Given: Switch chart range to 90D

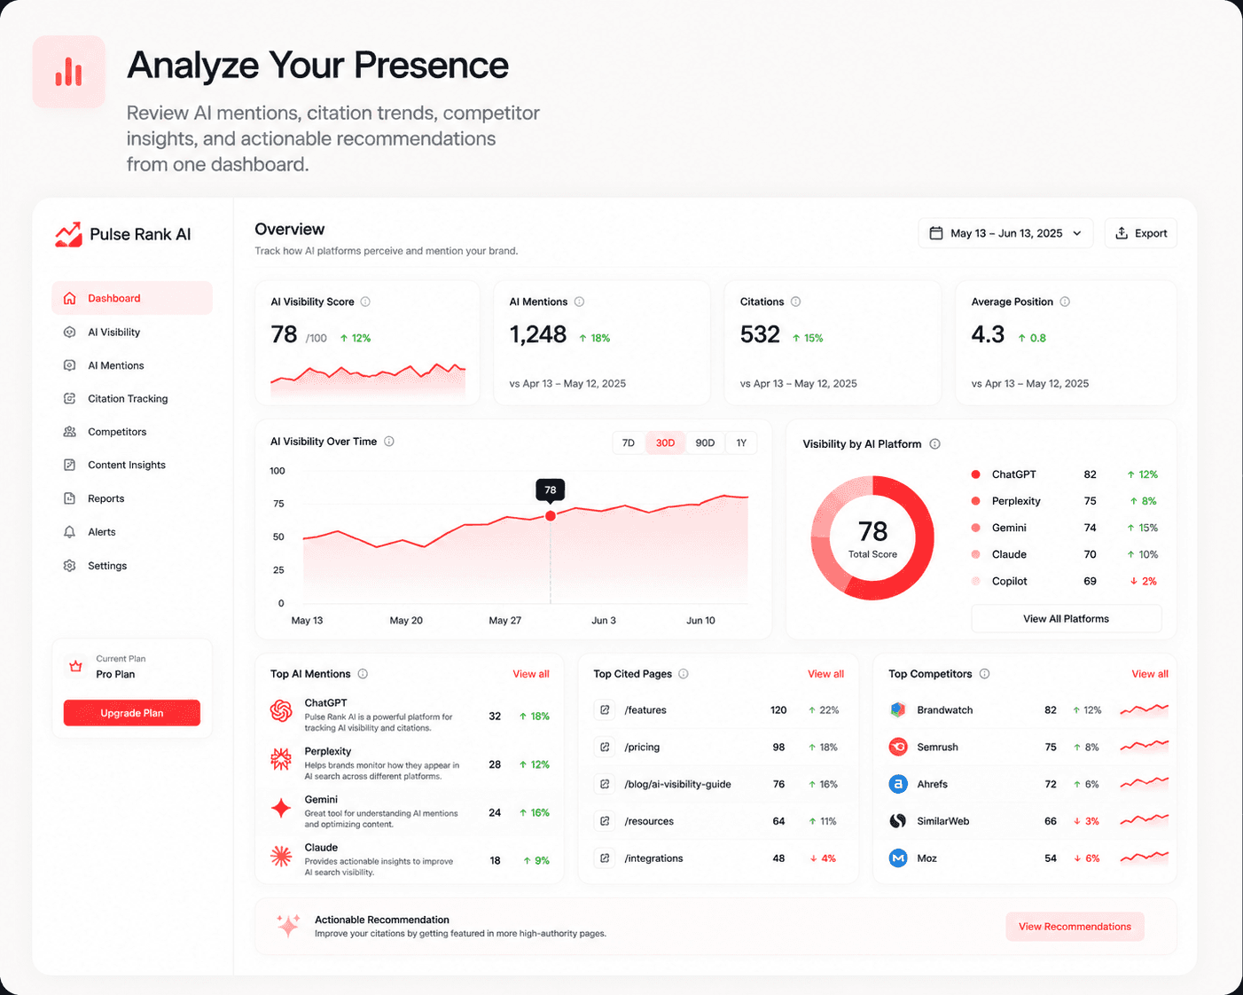Looking at the screenshot, I should coord(705,443).
